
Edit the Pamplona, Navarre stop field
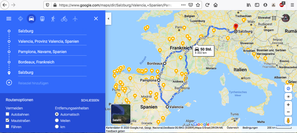coord(52,52)
